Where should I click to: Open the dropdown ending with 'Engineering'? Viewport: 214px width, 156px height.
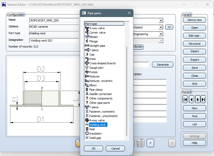click(x=161, y=34)
